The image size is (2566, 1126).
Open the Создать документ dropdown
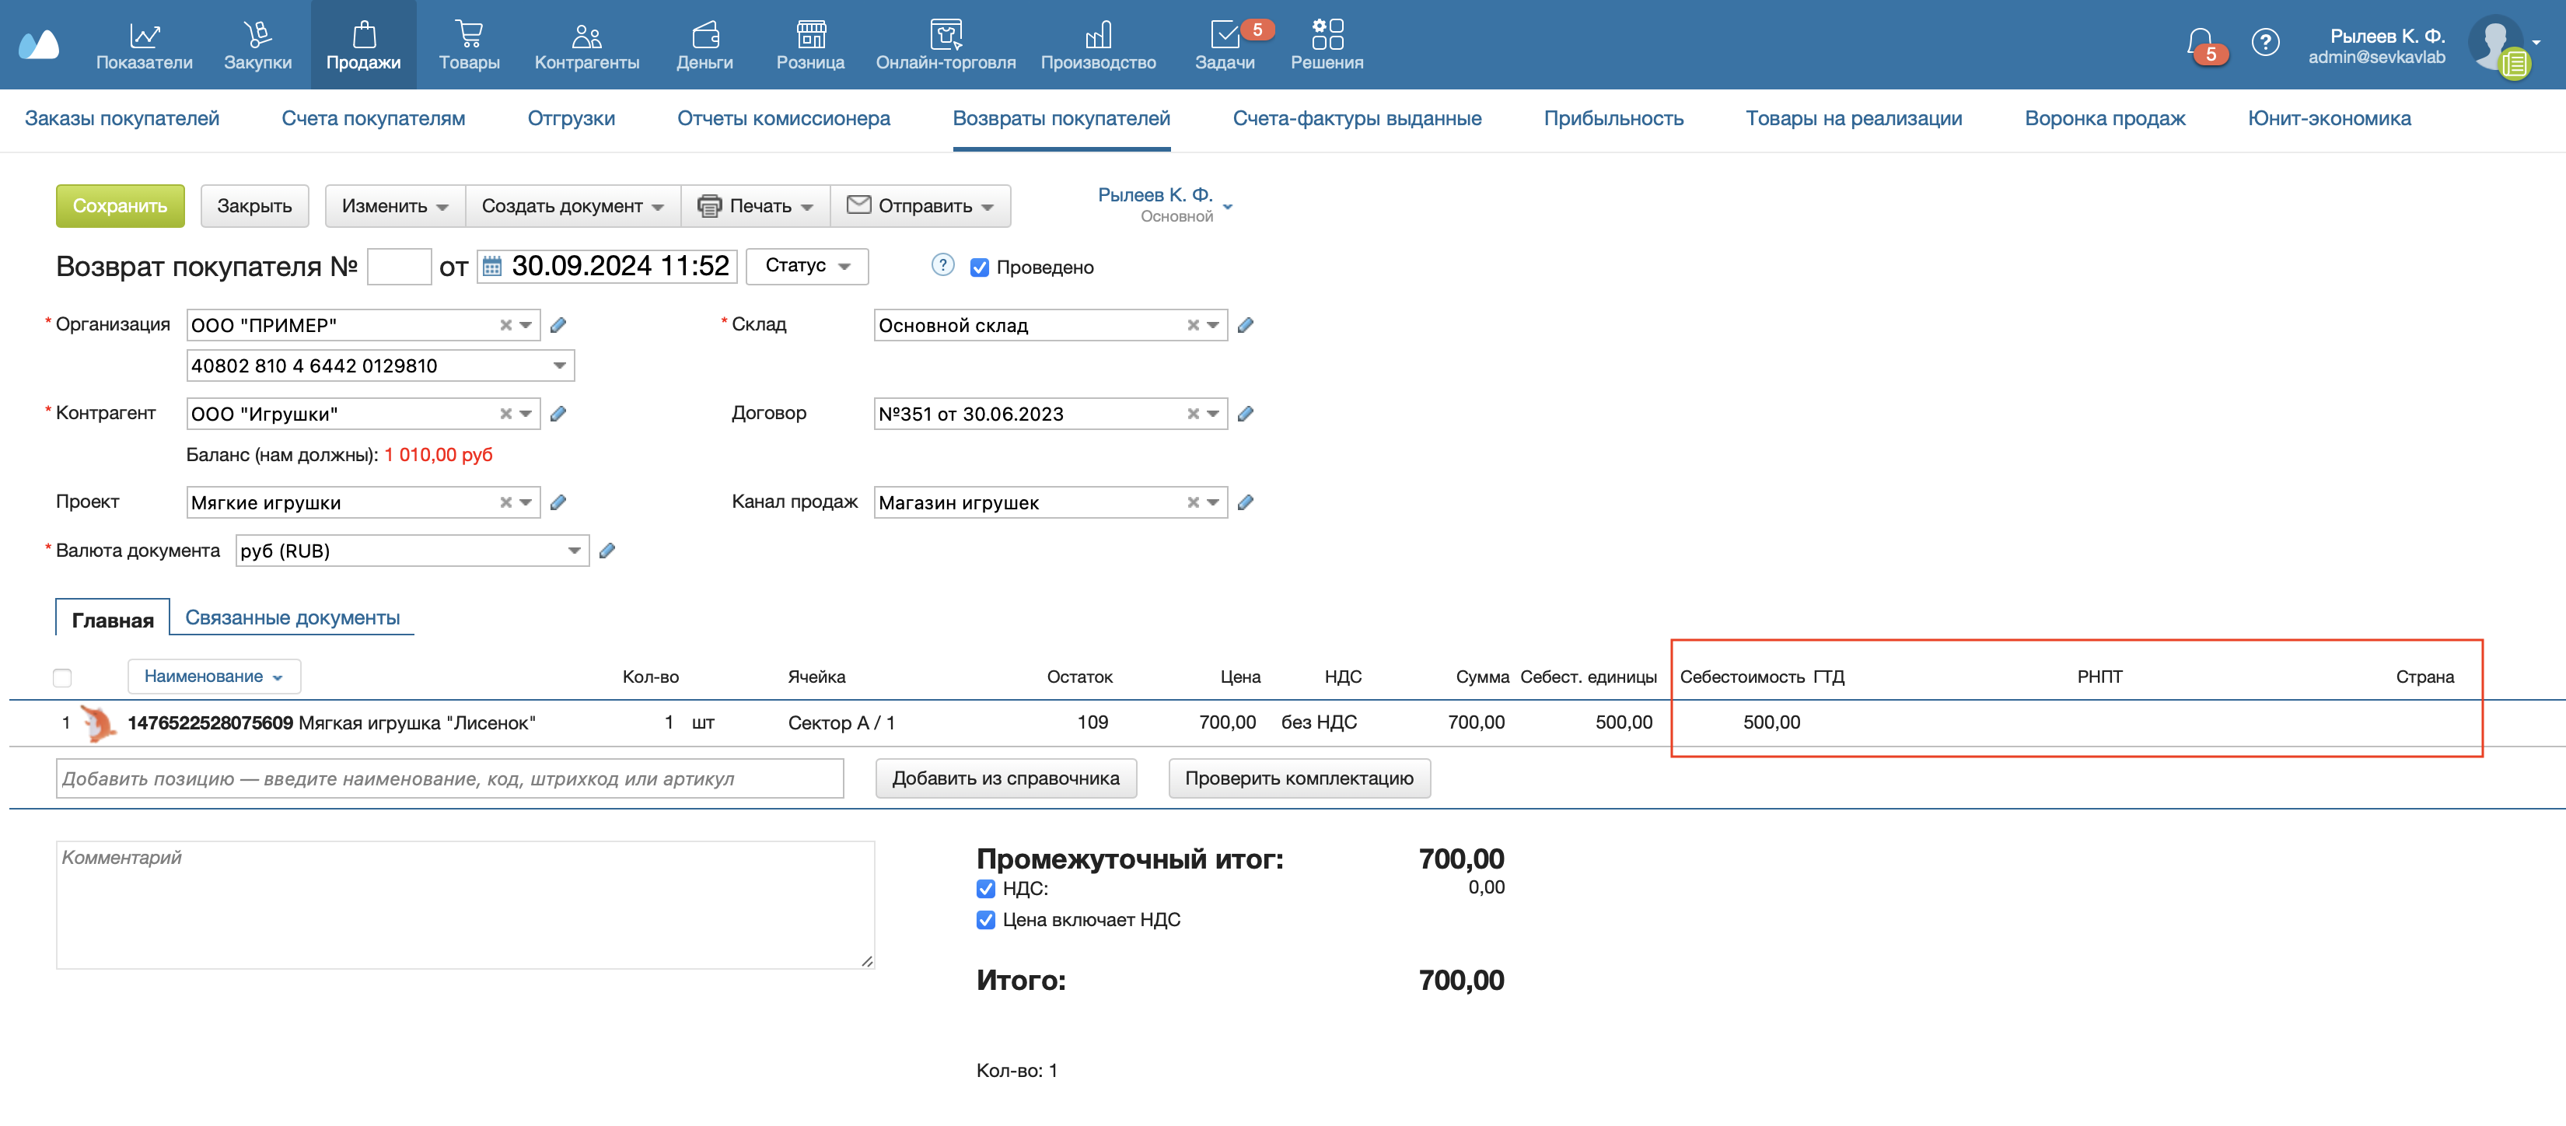(x=572, y=206)
